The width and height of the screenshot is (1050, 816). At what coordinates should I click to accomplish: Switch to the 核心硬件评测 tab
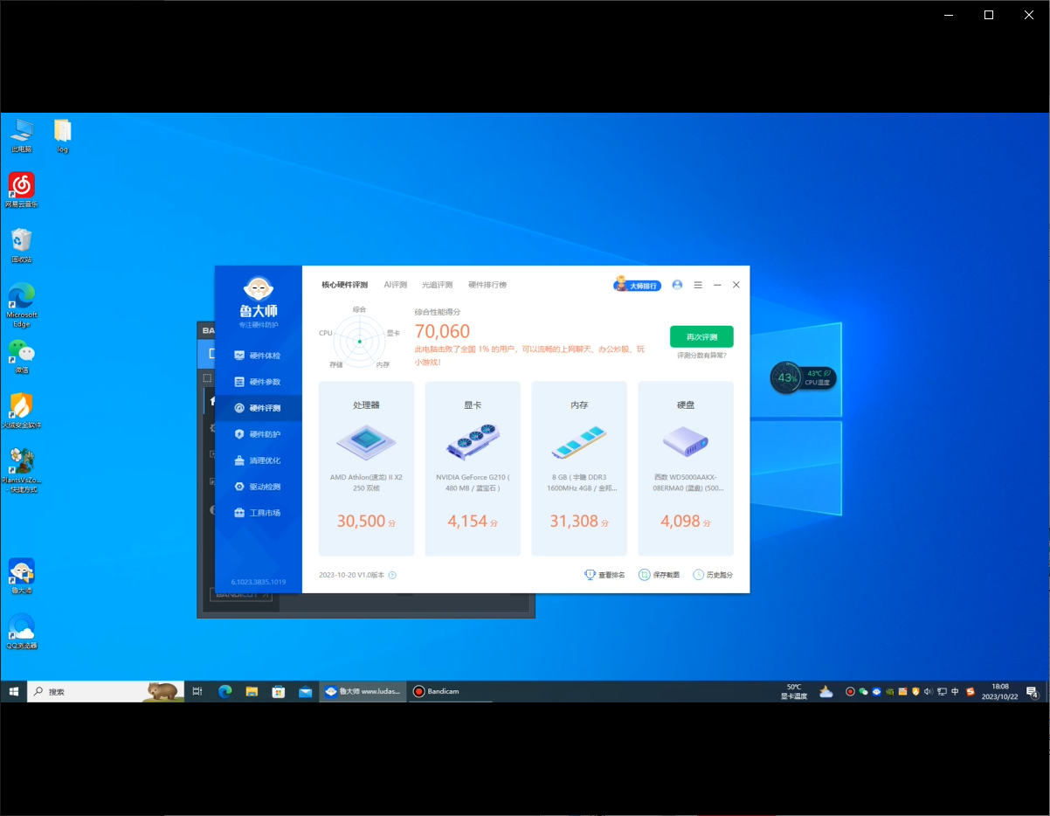pyautogui.click(x=344, y=285)
